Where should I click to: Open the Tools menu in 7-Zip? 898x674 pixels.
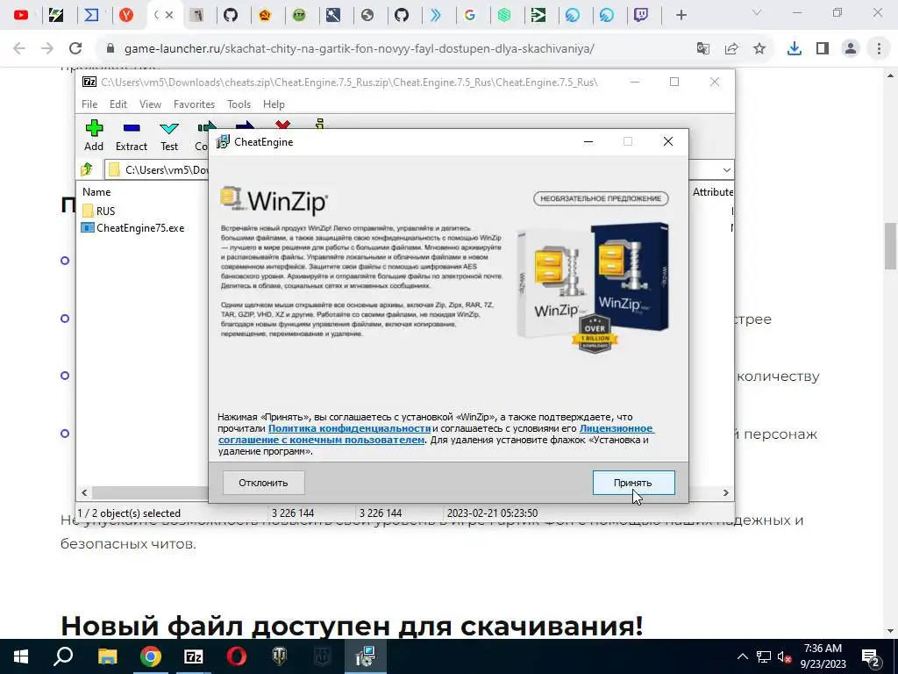tap(239, 104)
